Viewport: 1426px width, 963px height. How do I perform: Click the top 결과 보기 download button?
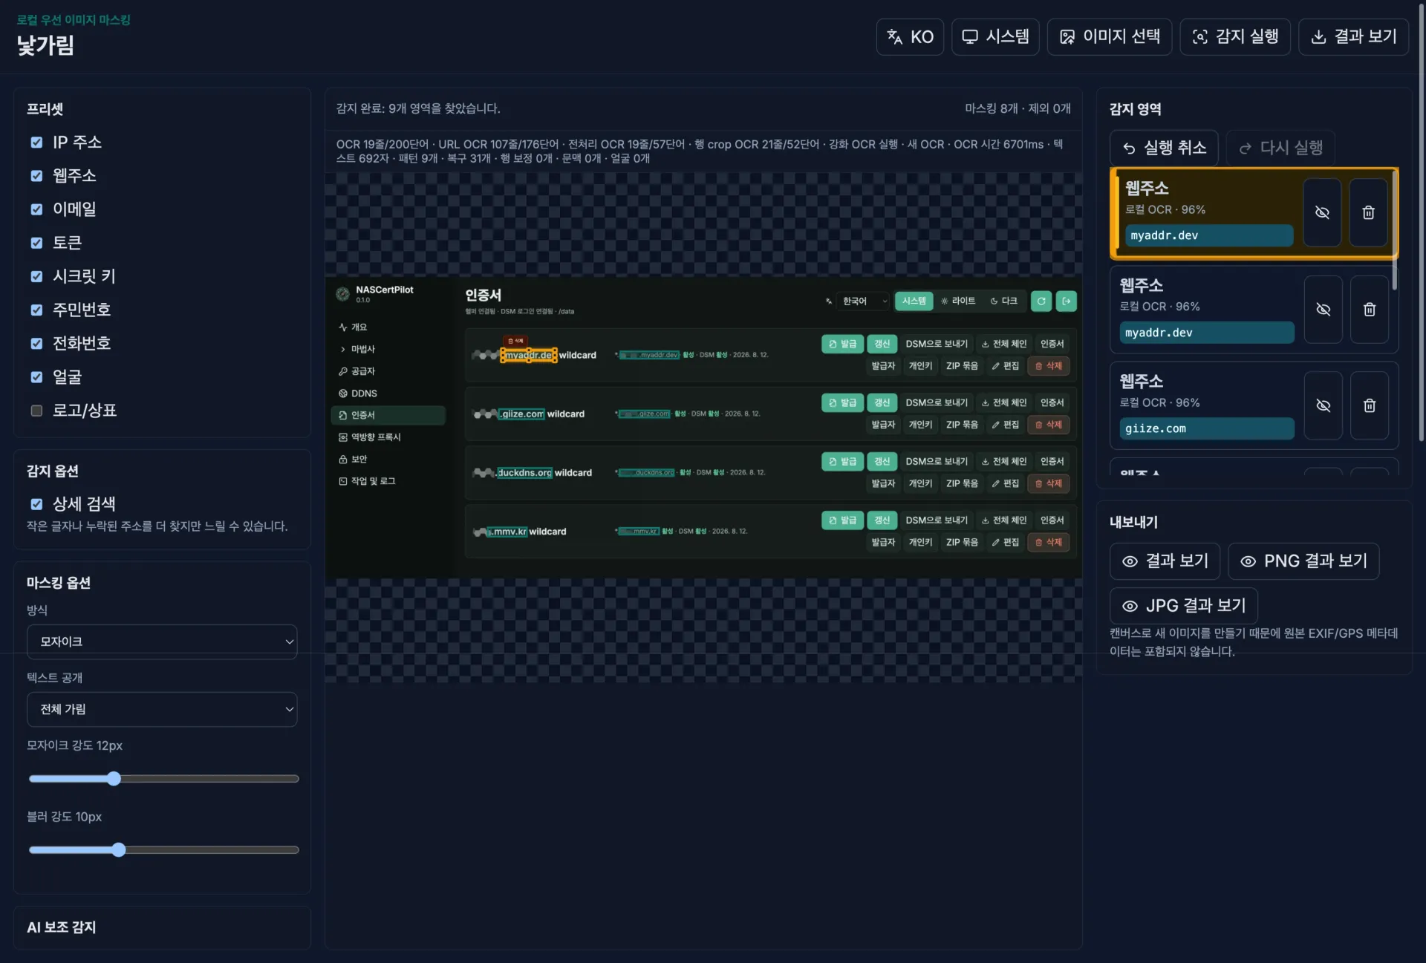point(1353,36)
